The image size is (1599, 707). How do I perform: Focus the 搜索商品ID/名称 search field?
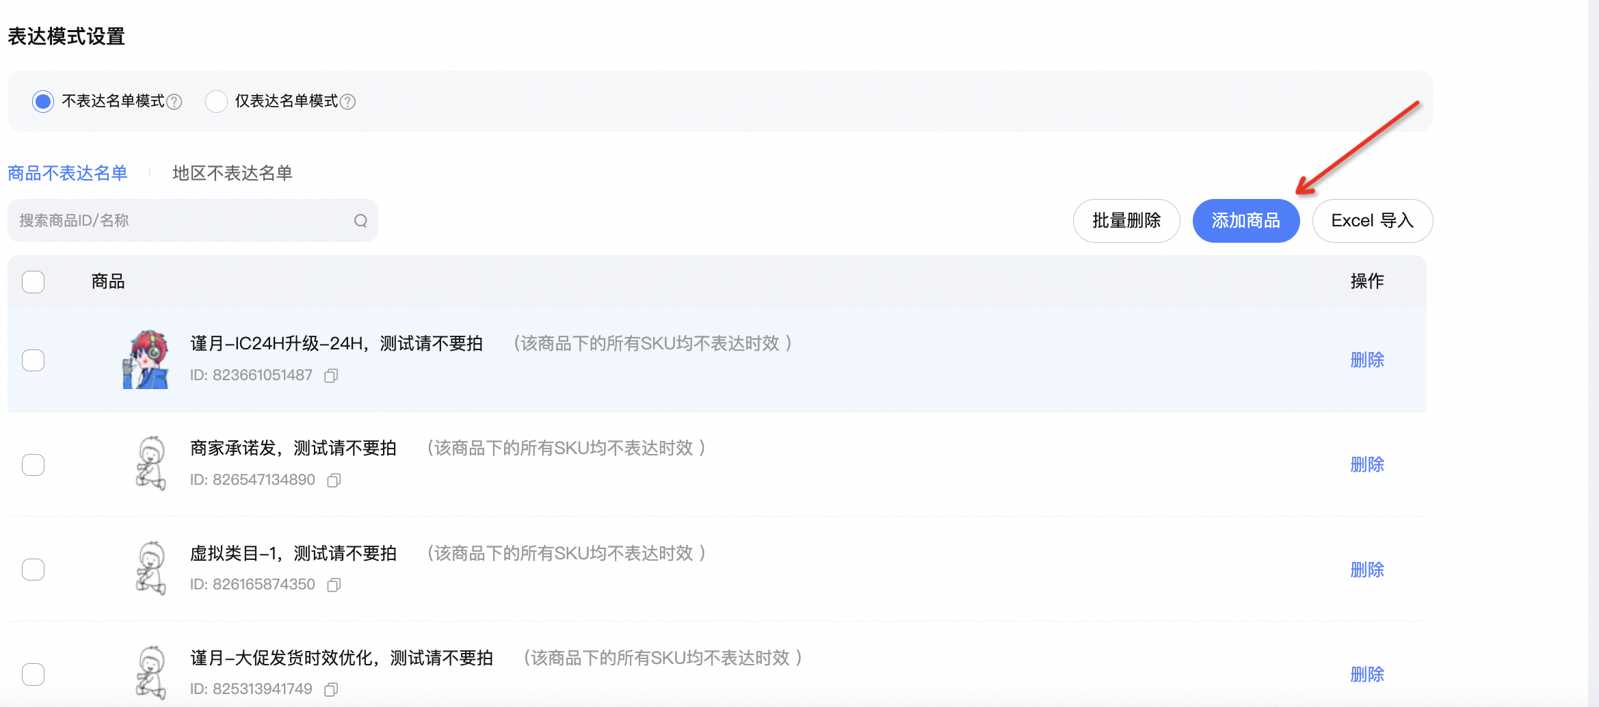click(193, 221)
